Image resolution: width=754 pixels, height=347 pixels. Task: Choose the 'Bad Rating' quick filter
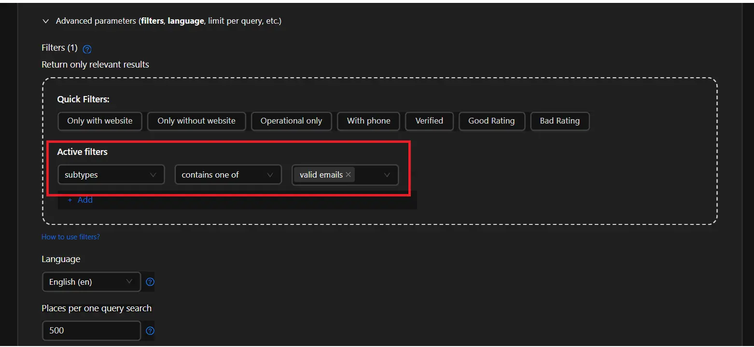click(559, 121)
